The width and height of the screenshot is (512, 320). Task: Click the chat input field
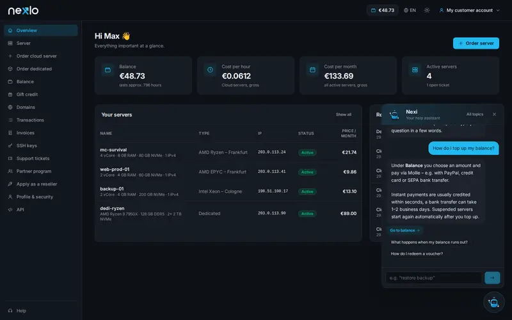click(x=434, y=278)
